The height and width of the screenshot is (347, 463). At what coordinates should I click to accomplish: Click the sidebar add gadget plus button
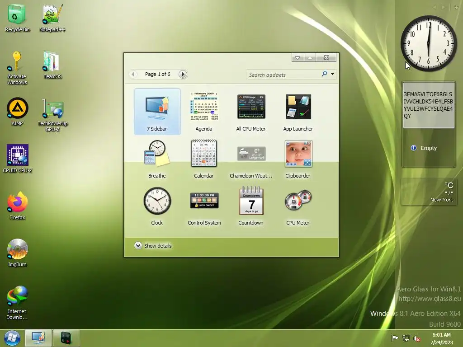tap(456, 7)
